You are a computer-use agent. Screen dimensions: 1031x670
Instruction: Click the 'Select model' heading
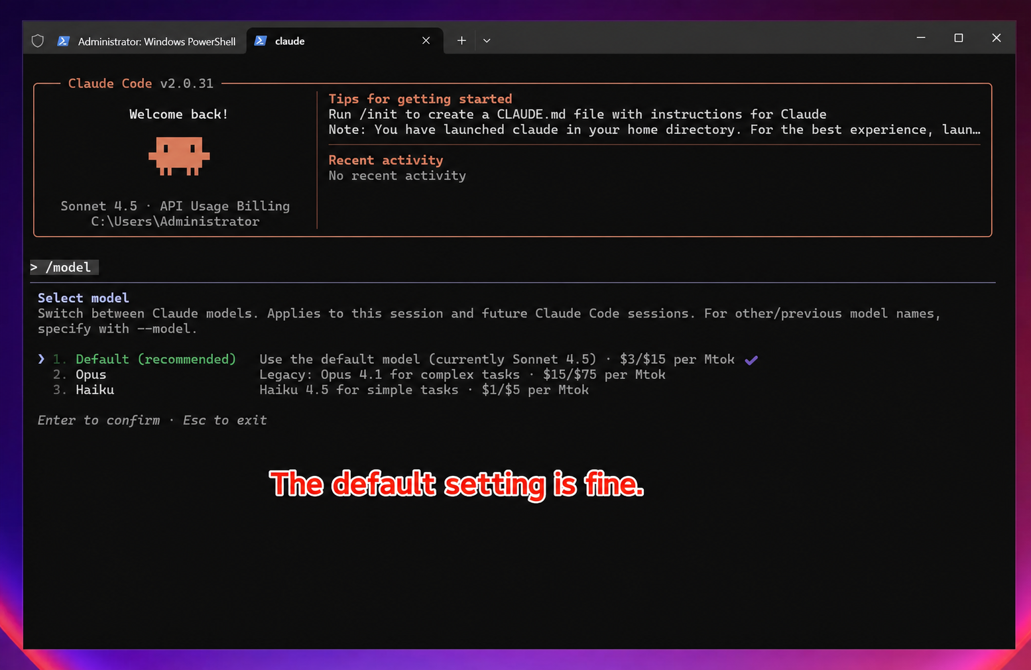(84, 298)
